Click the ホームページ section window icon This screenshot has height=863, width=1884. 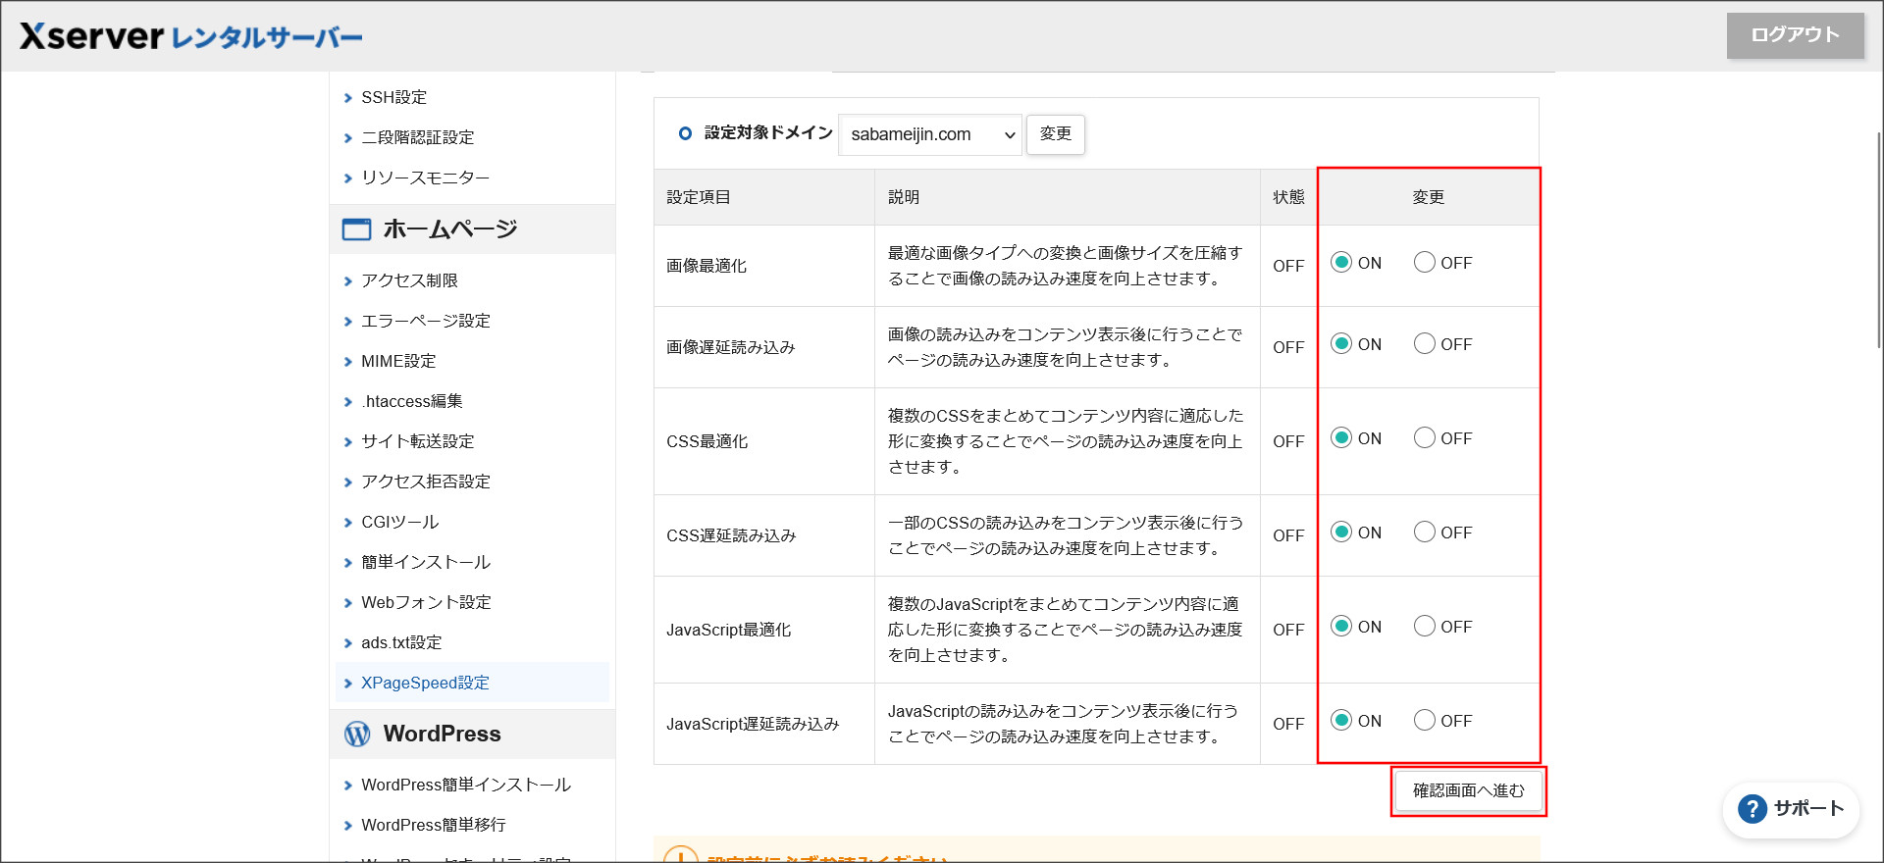[356, 229]
